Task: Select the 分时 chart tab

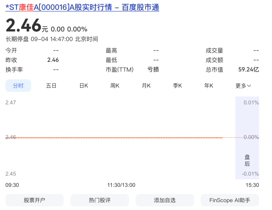Action: [x=18, y=86]
